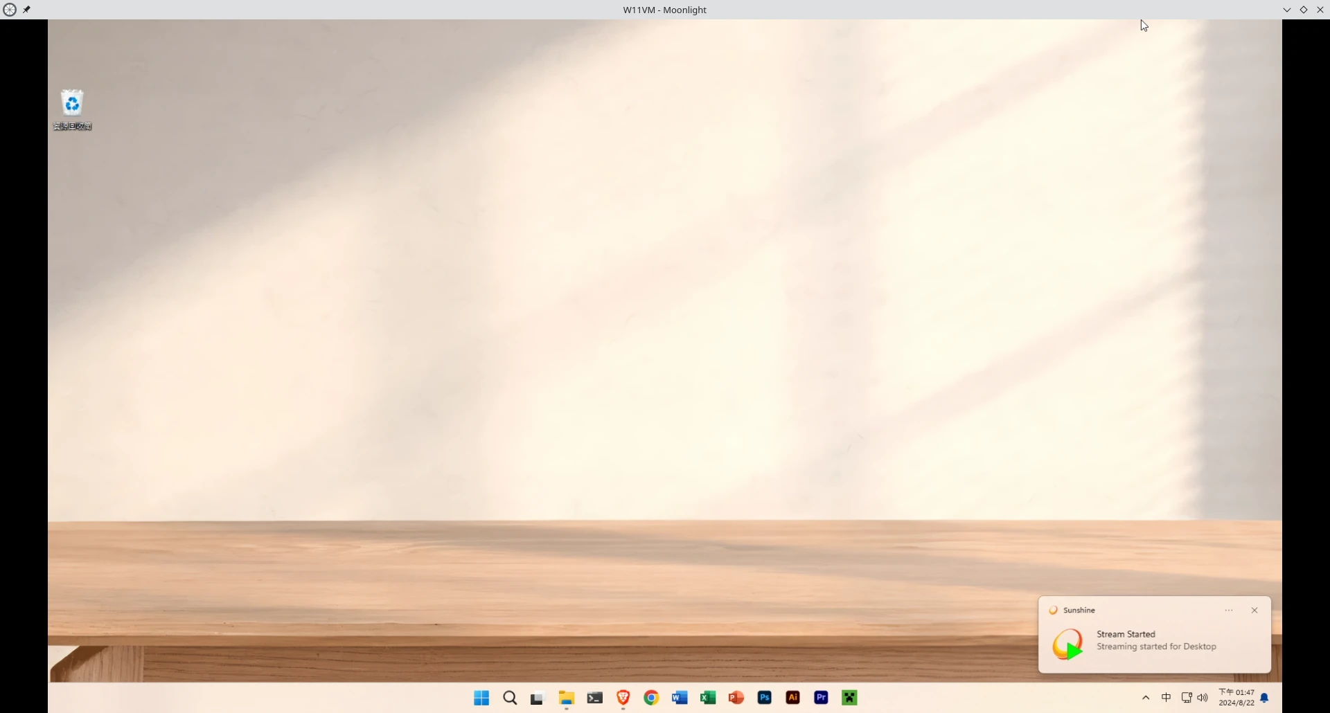Dismiss the Sunshine notification
The height and width of the screenshot is (713, 1330).
pos(1254,611)
